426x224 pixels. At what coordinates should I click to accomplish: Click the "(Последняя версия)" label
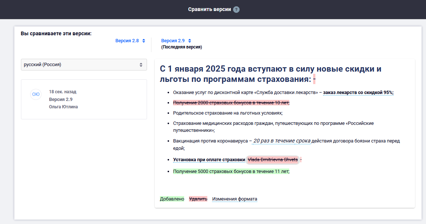point(182,47)
